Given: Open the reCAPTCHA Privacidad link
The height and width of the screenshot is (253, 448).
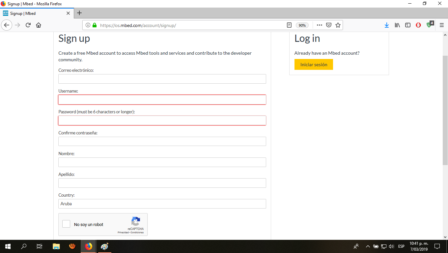Looking at the screenshot, I should 123,233.
